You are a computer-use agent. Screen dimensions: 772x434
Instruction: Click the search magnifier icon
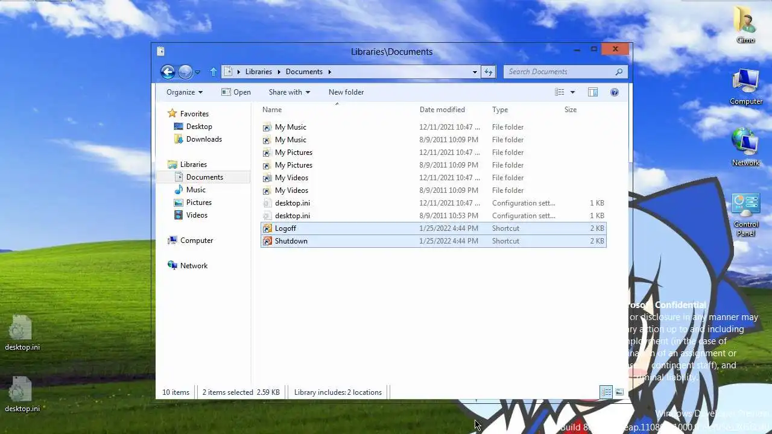(619, 72)
